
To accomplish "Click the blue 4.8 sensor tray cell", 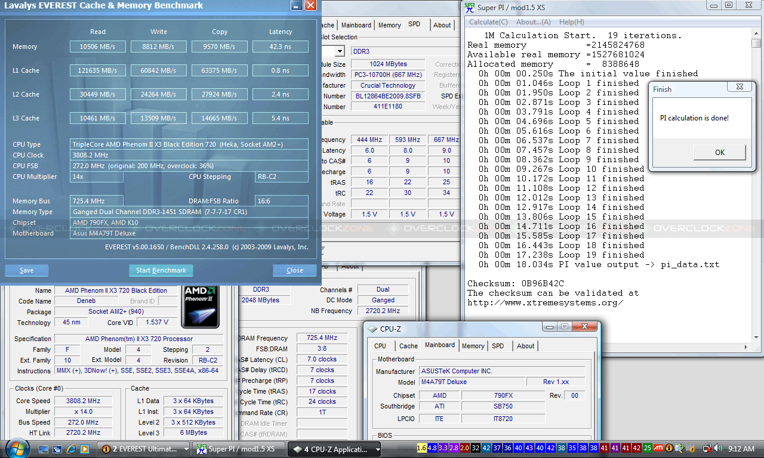I will pos(432,448).
